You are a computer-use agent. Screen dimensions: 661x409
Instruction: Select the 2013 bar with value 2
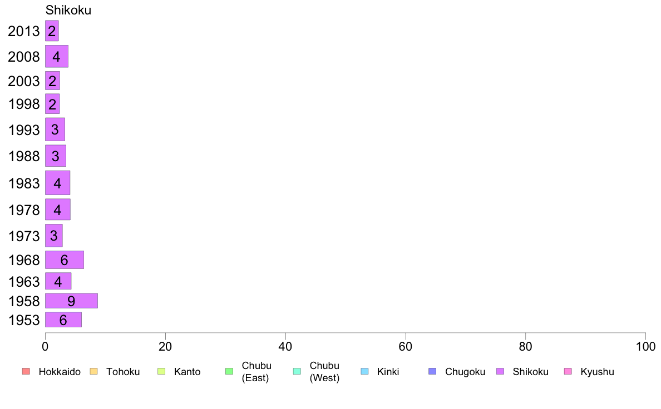(52, 31)
